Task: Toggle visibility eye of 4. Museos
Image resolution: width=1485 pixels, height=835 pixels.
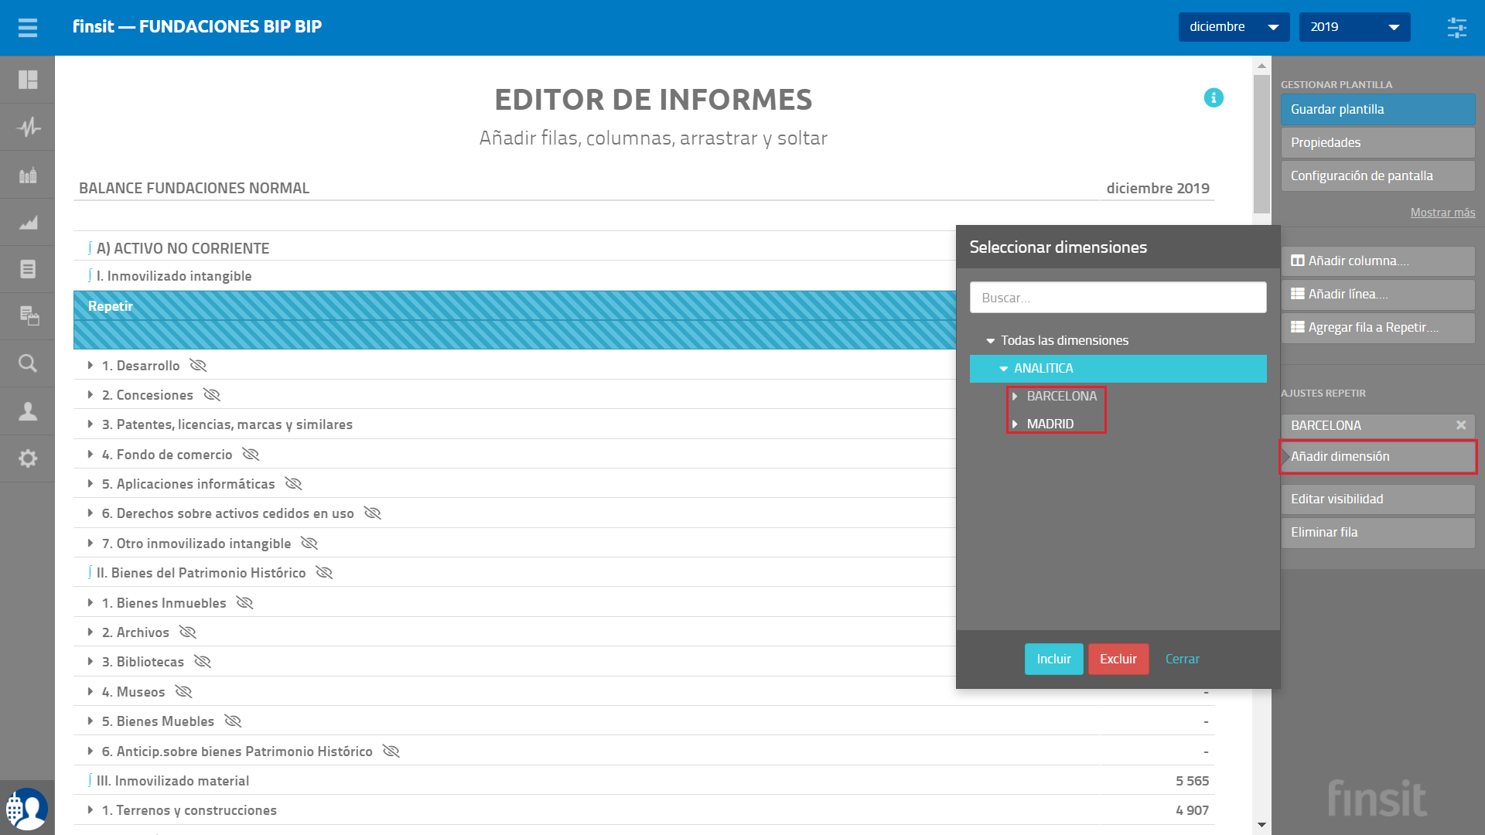Action: [x=183, y=692]
